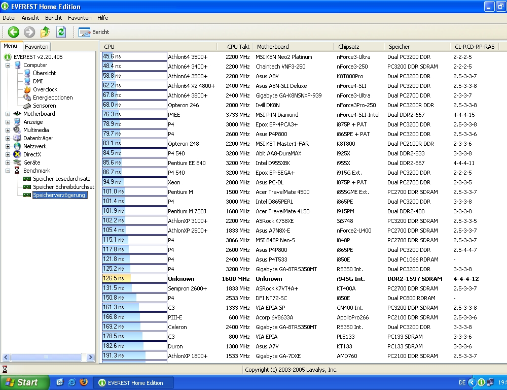507x390 pixels.
Task: Sort by the Motherboard column header
Action: (x=293, y=47)
